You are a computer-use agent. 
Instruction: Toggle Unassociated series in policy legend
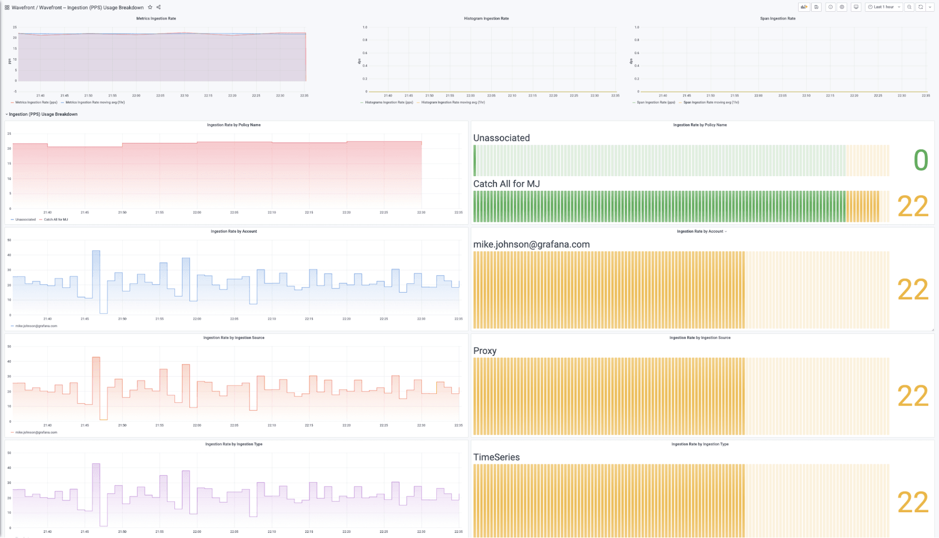pos(25,219)
